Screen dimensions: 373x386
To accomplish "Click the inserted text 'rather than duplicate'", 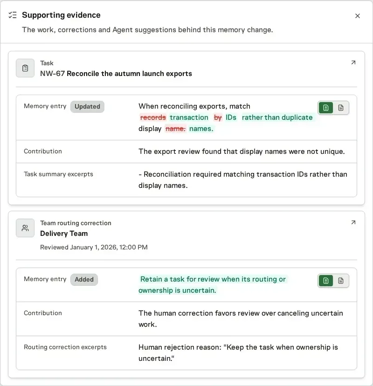I will [x=277, y=117].
